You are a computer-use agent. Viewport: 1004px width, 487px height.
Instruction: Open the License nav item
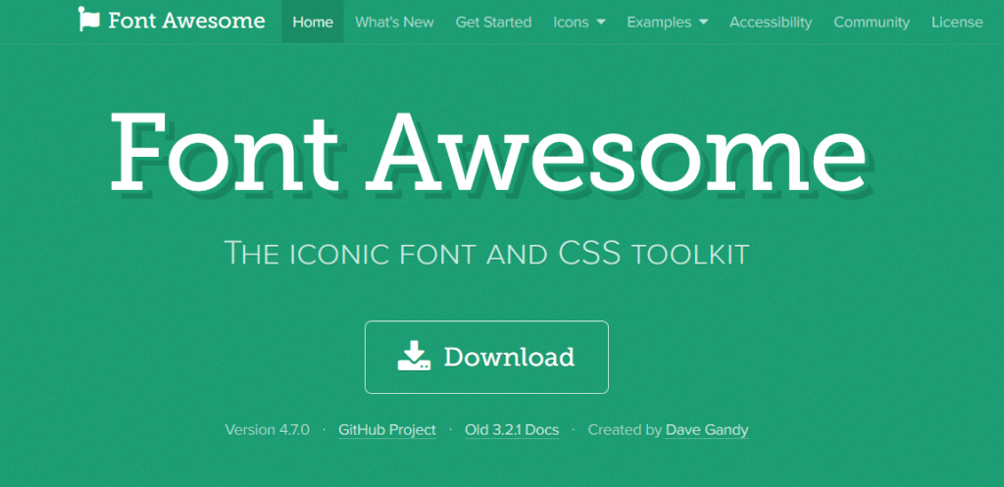(x=957, y=22)
